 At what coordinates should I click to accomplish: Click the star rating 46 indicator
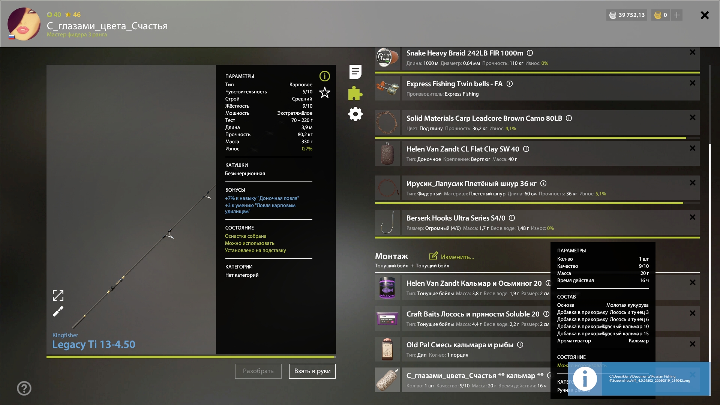73,15
